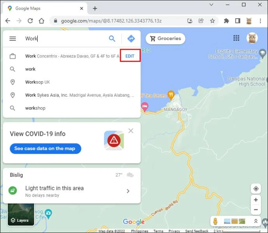
Task: Activate Street View Pegman
Action: pyautogui.click(x=215, y=221)
